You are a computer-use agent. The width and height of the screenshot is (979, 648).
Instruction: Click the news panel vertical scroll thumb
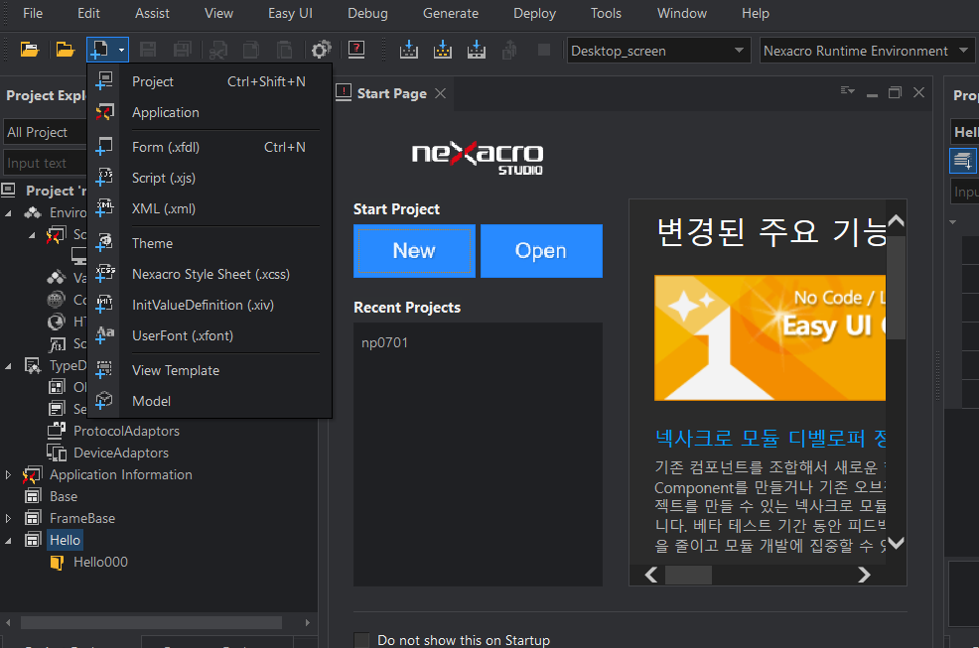click(896, 288)
